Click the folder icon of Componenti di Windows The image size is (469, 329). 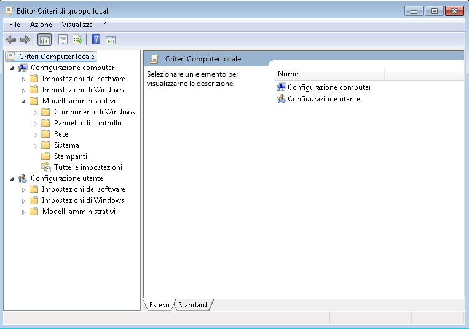[45, 112]
